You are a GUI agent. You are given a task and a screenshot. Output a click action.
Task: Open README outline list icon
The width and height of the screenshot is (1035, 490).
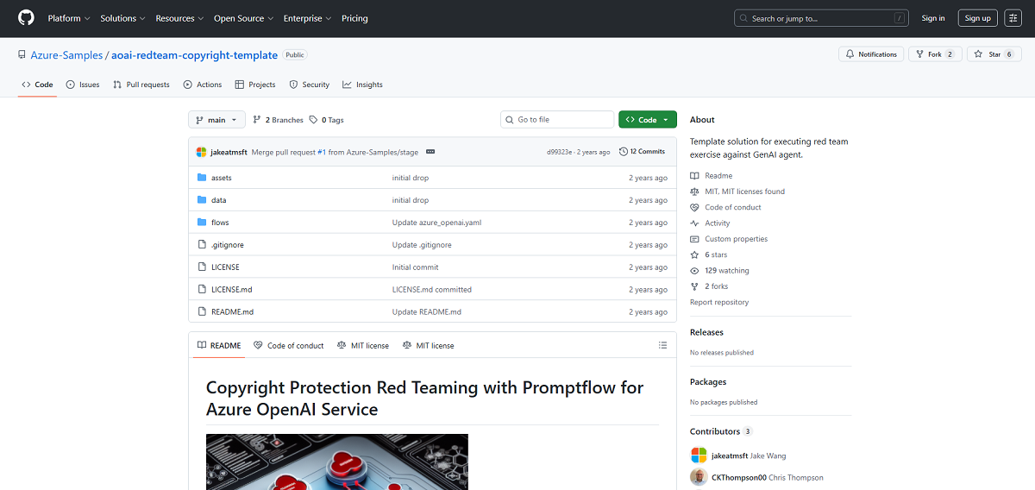point(662,345)
